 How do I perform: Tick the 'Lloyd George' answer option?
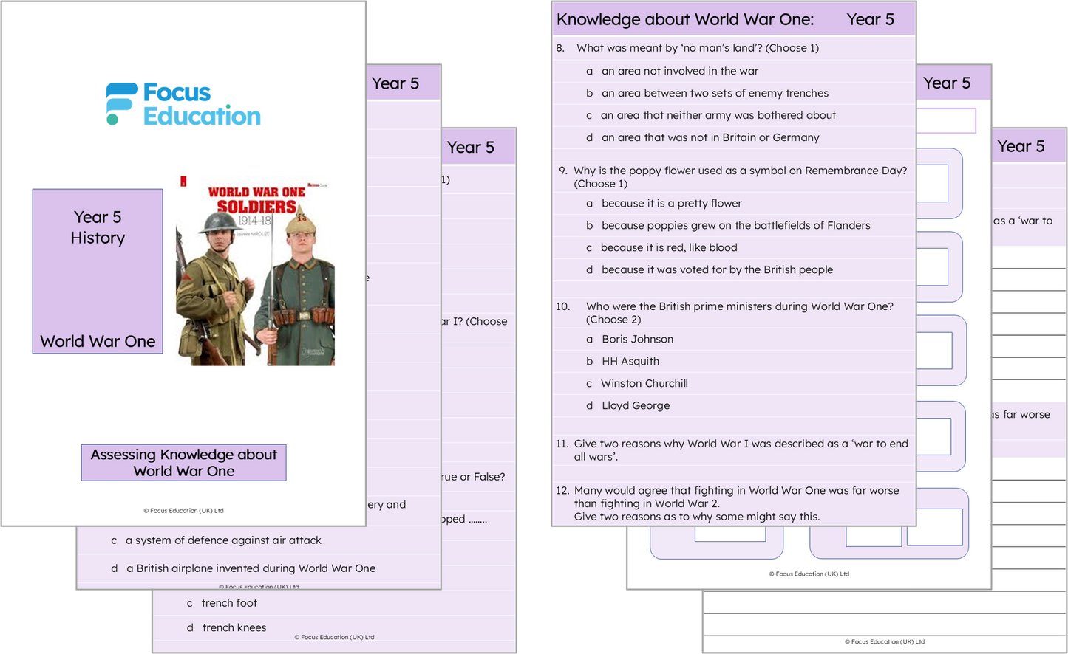click(635, 405)
